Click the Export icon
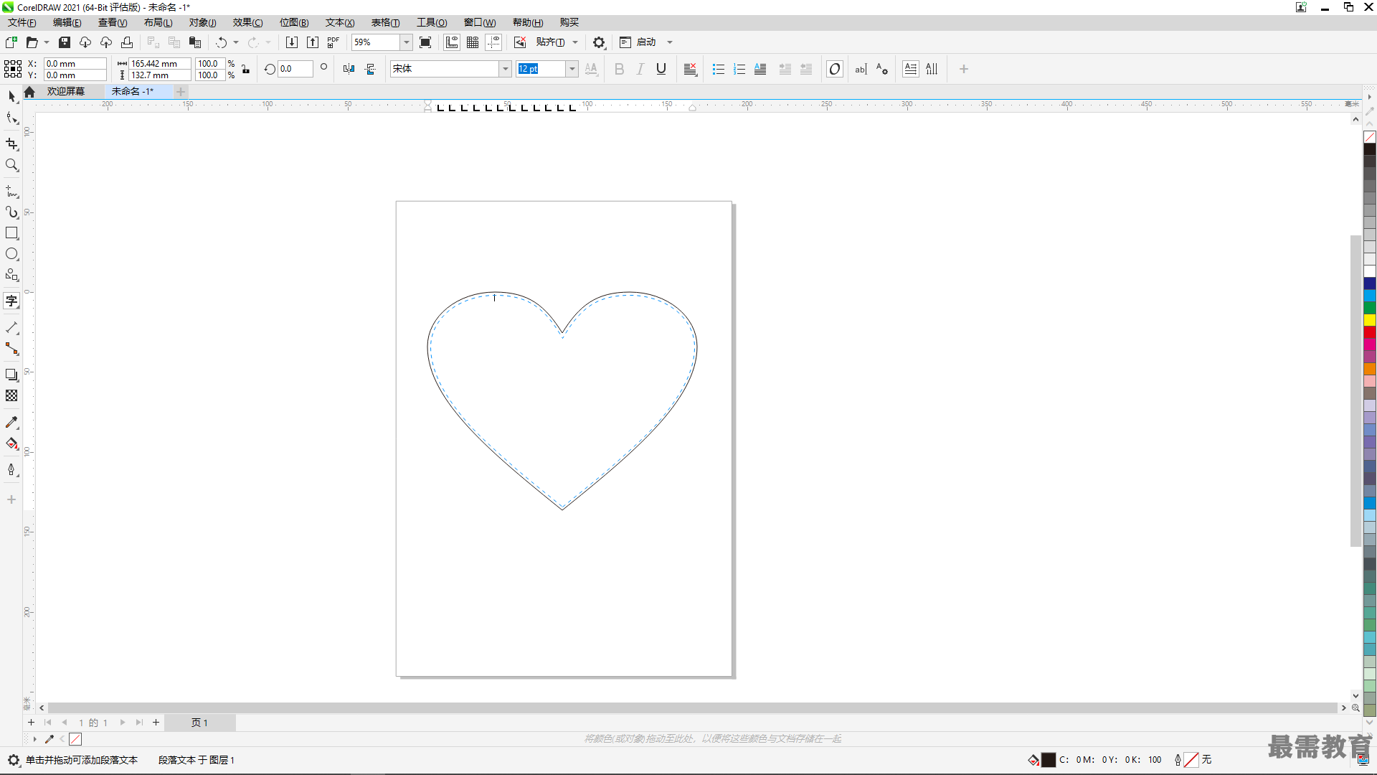Screen dimensions: 1377x775 [313, 42]
